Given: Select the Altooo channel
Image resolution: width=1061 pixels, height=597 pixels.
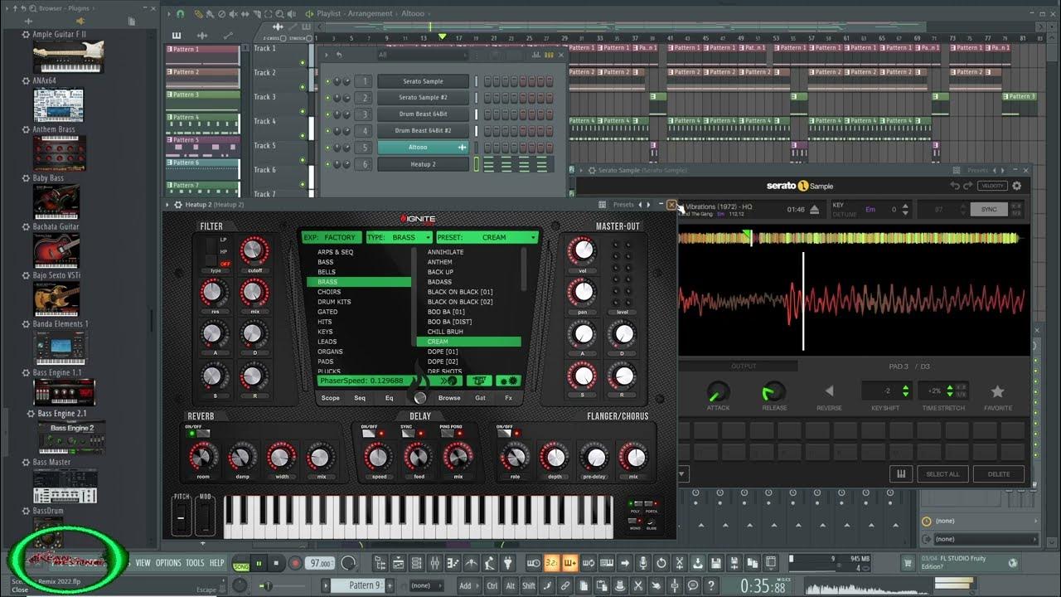Looking at the screenshot, I should 423,148.
